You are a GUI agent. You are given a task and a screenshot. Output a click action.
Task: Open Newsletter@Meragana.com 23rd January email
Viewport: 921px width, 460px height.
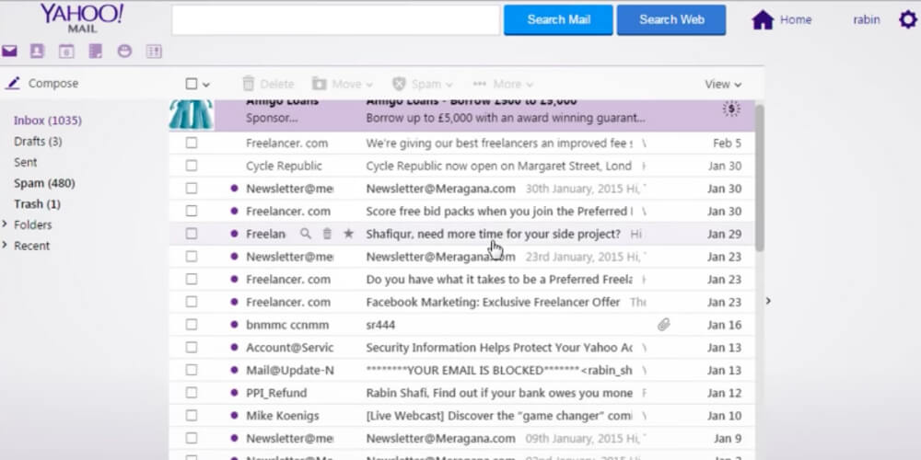[x=461, y=257]
